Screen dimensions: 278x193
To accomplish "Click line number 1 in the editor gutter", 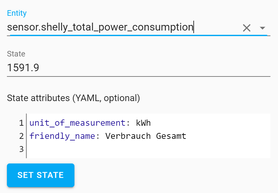I will click(x=20, y=123).
